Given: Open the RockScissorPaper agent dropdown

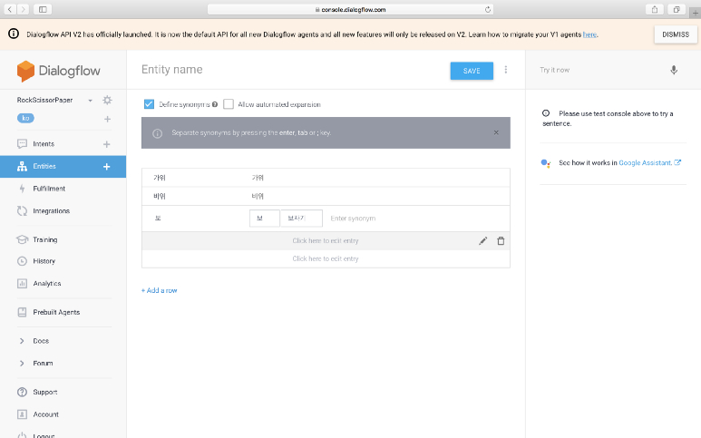Looking at the screenshot, I should pos(91,100).
